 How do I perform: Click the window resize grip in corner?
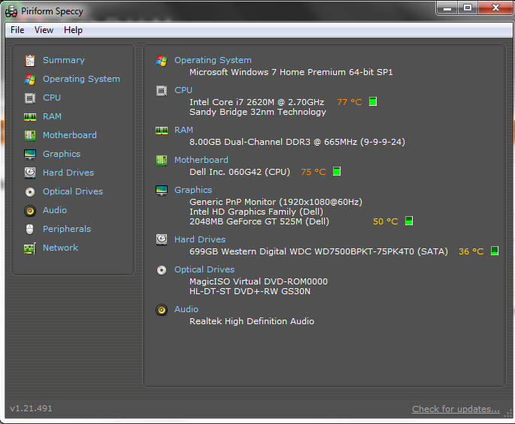(x=507, y=414)
